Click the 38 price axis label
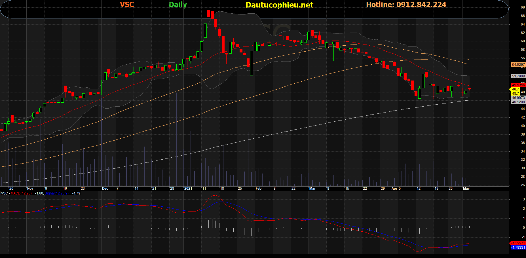 pyautogui.click(x=523, y=134)
